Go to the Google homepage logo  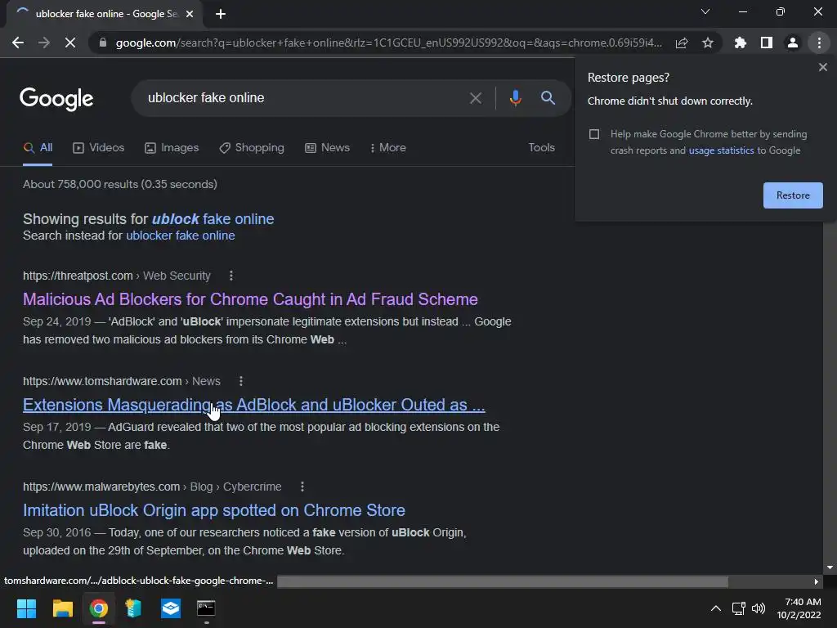point(56,99)
